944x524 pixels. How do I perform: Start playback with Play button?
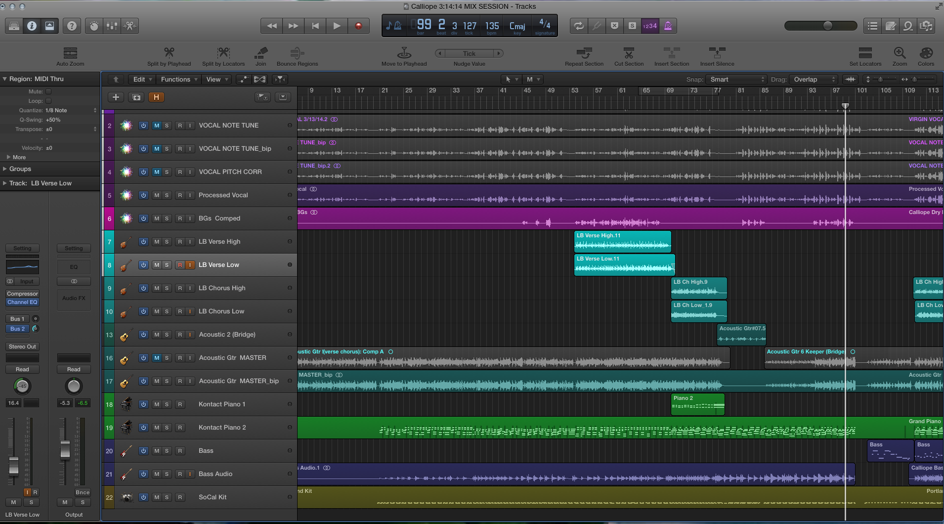[337, 26]
